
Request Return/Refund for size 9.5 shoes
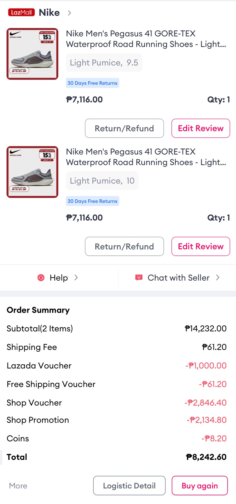pyautogui.click(x=124, y=128)
